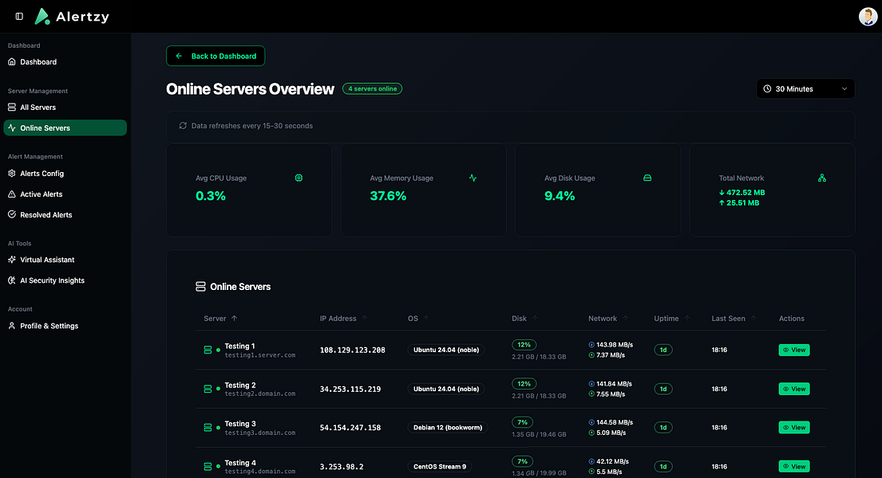Open AI Security Insights

click(65, 281)
